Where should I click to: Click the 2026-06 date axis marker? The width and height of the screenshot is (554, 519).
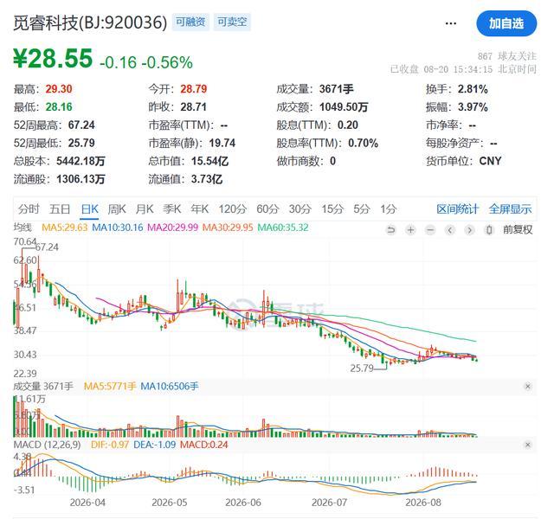pyautogui.click(x=243, y=503)
